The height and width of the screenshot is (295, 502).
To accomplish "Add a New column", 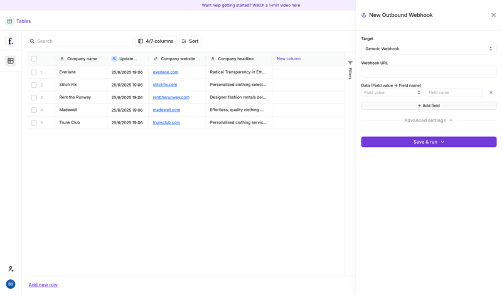I will [x=289, y=58].
